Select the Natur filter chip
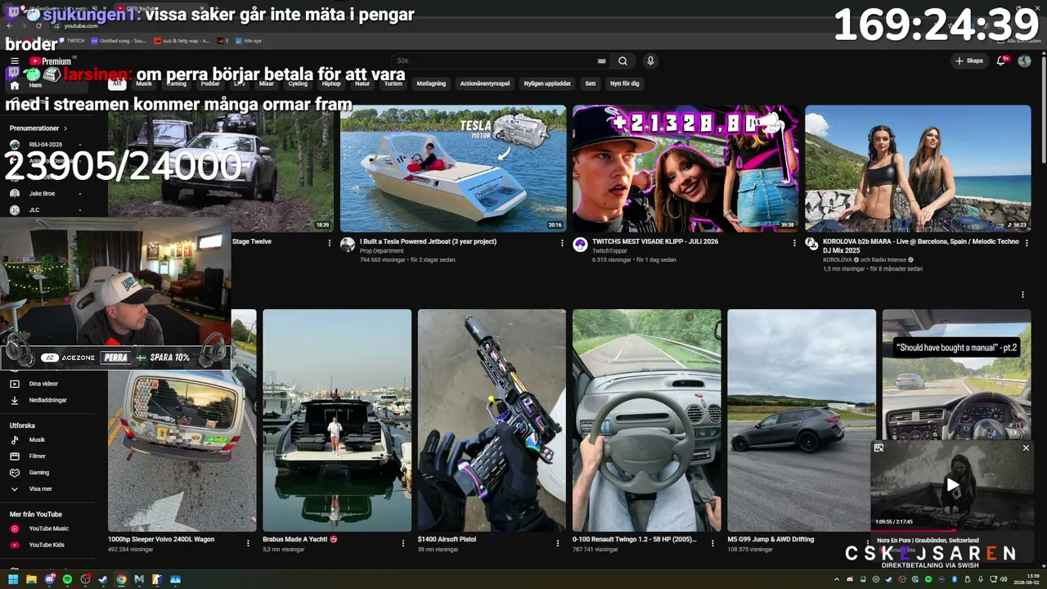1047x589 pixels. pos(362,83)
